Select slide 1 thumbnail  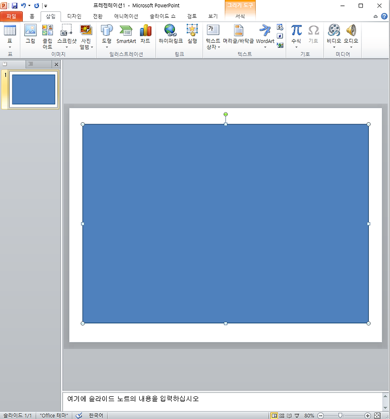tap(34, 90)
